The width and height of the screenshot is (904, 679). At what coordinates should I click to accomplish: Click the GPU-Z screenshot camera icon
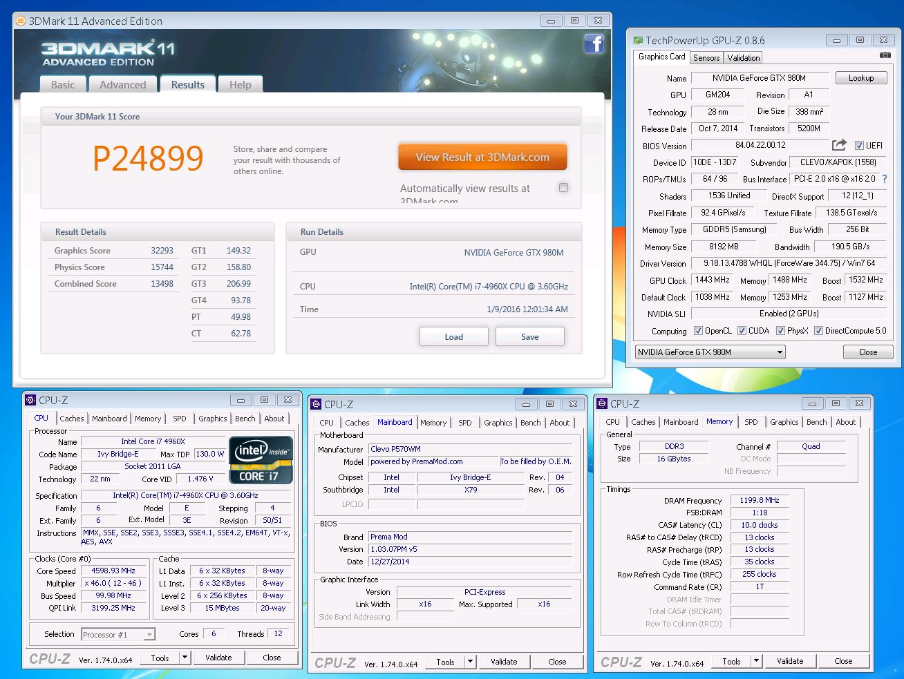[x=885, y=55]
